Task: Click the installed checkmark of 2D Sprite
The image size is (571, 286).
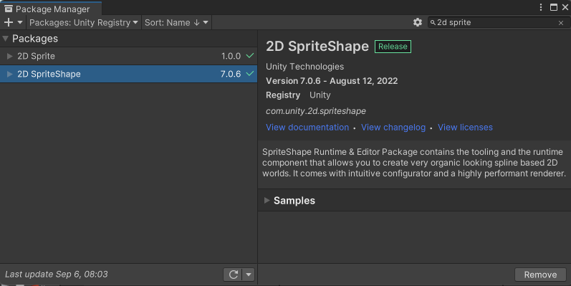Action: click(x=250, y=56)
